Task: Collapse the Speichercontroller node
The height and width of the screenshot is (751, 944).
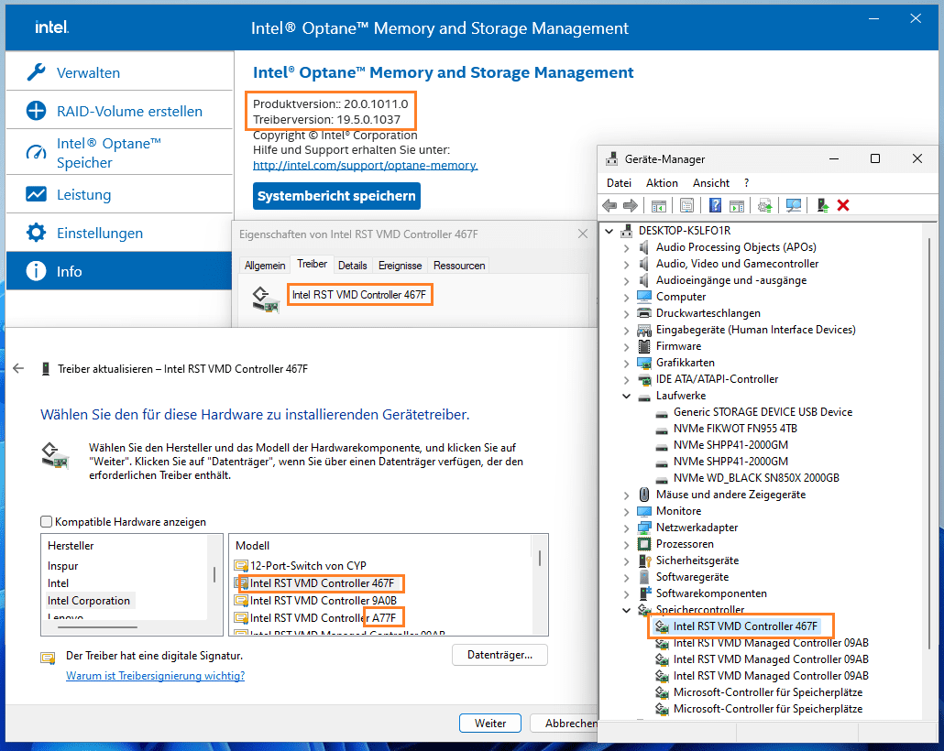Action: click(x=627, y=610)
